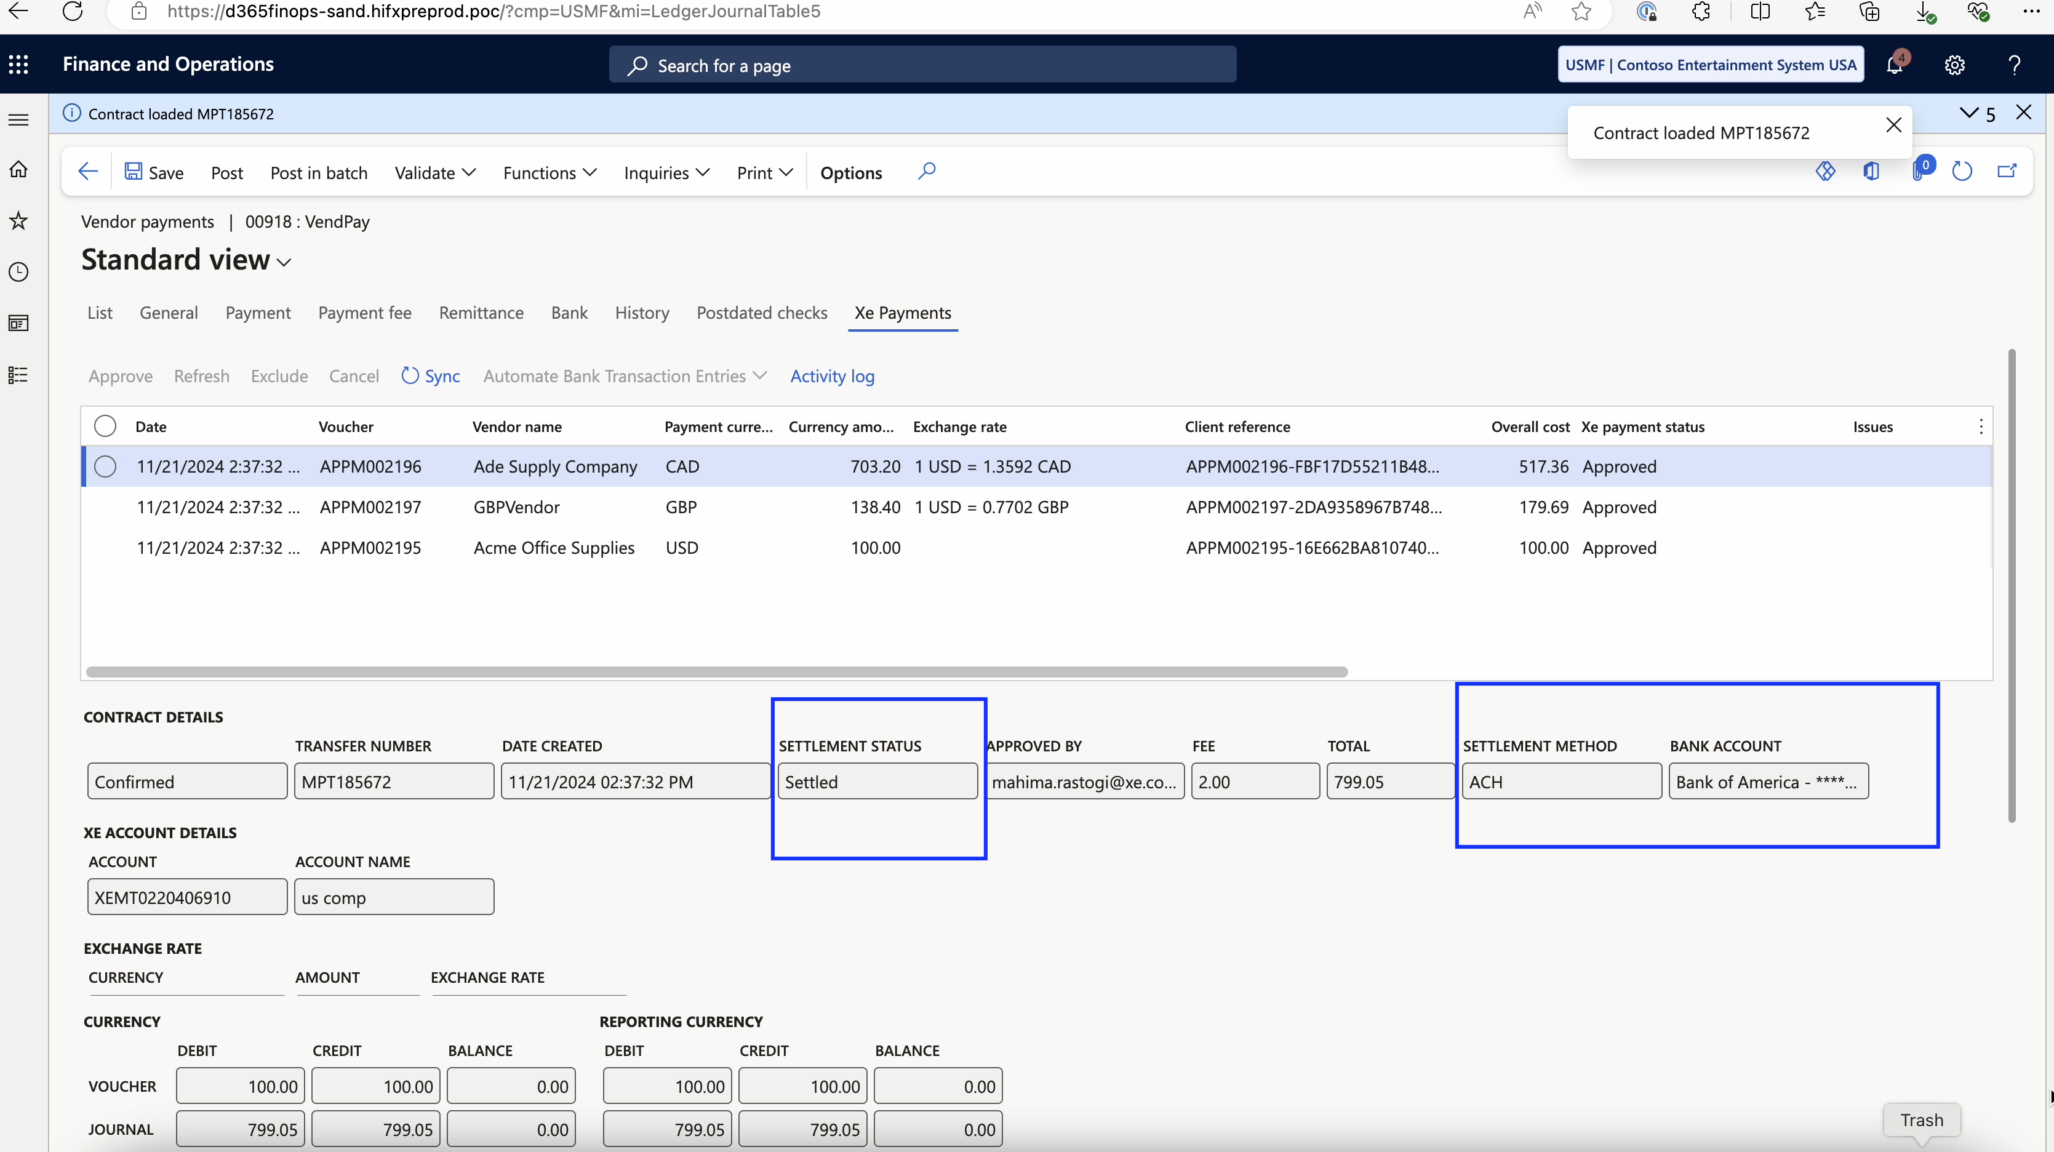Screen dimensions: 2054x1152
Task: Open in new window icon
Action: click(2007, 172)
